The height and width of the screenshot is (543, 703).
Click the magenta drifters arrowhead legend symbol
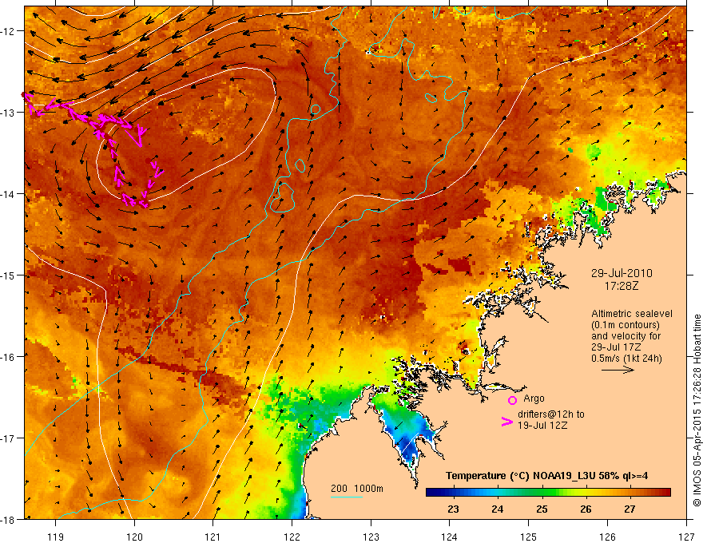point(506,422)
